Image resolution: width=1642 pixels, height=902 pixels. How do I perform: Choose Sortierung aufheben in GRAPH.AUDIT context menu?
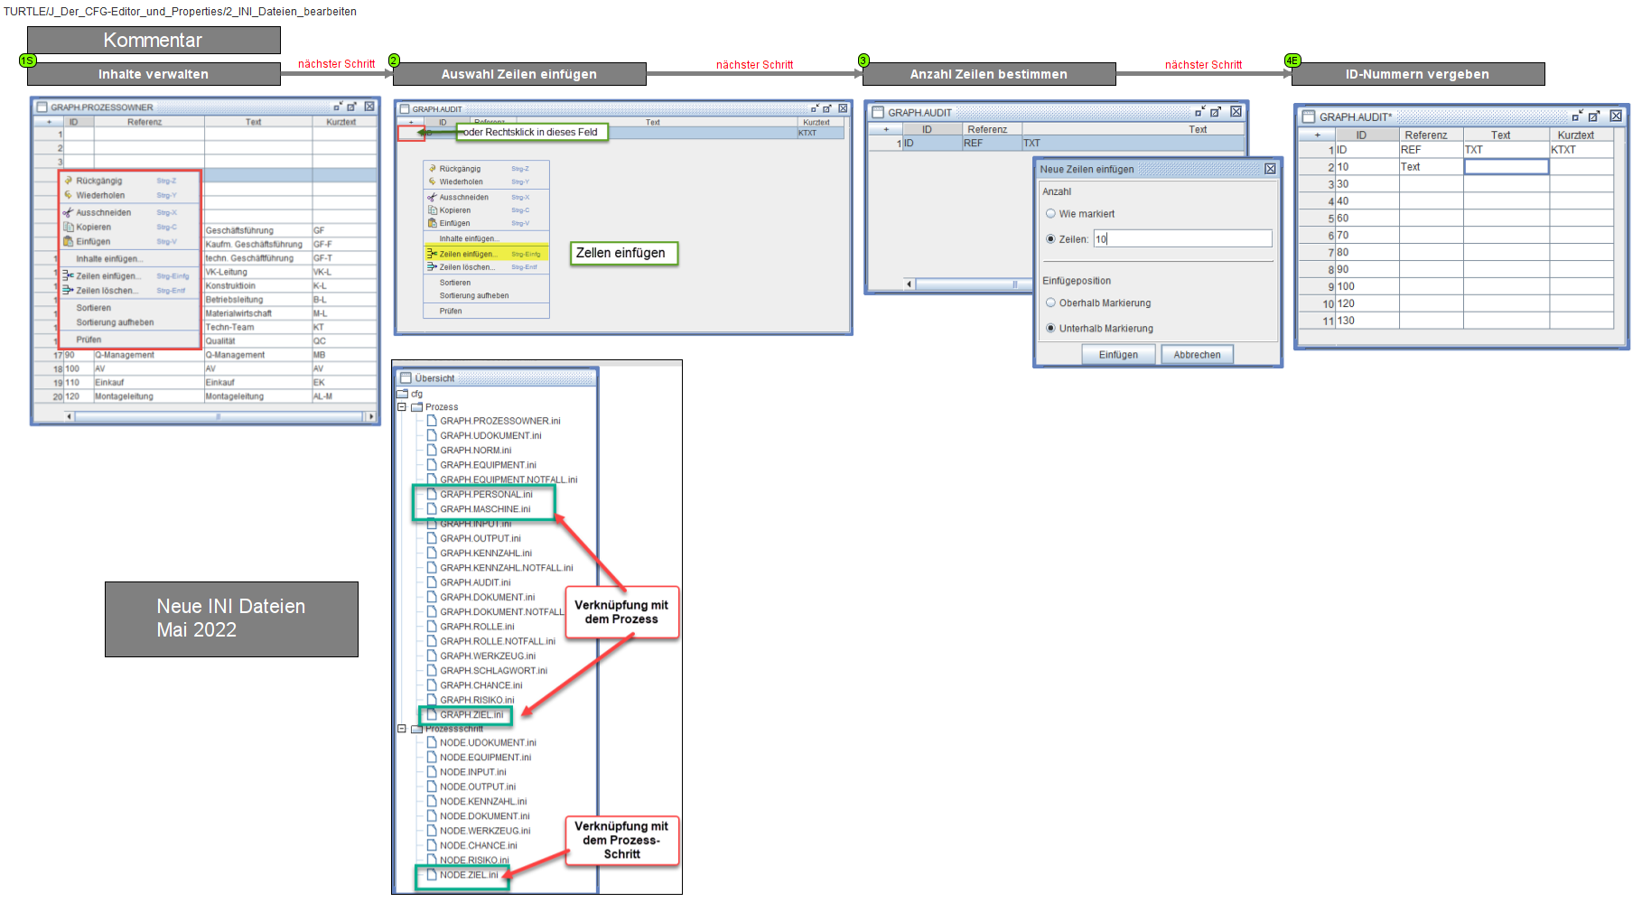tap(474, 295)
